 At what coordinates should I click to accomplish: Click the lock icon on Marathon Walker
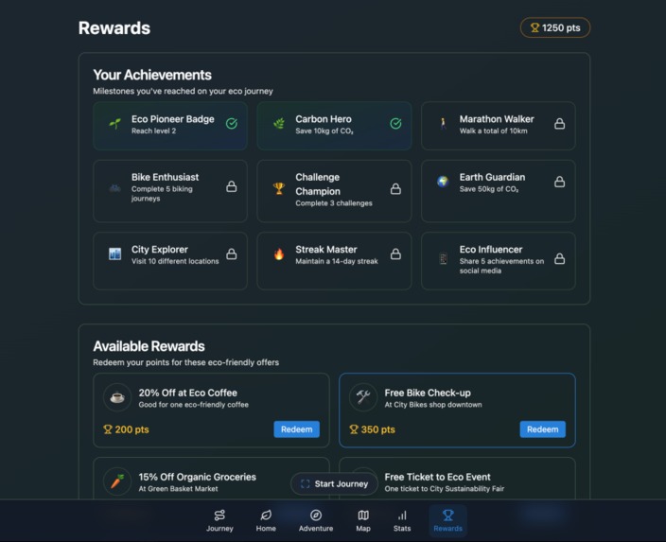pyautogui.click(x=559, y=124)
